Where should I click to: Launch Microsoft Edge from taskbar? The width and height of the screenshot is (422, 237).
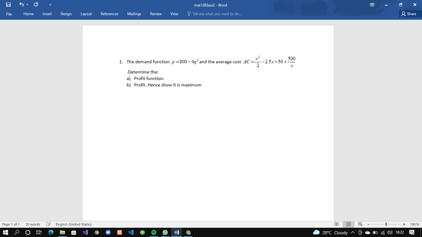pyautogui.click(x=51, y=232)
